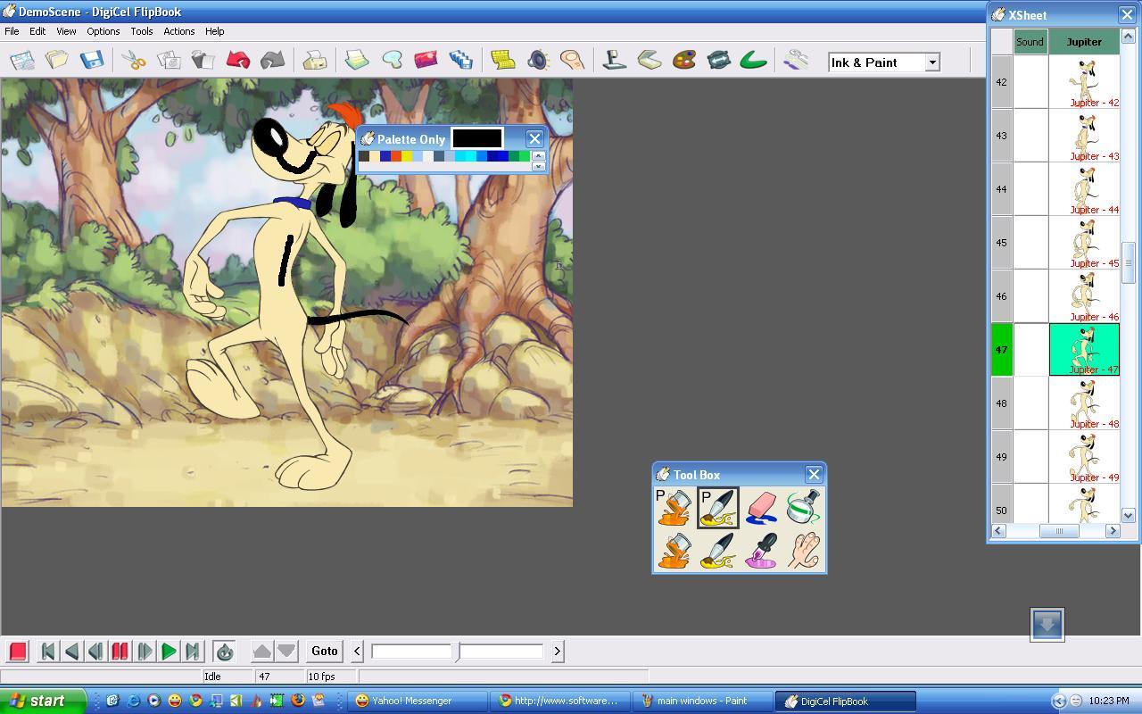Click the Windows start button
Screen dimensions: 1142x714
tap(43, 701)
